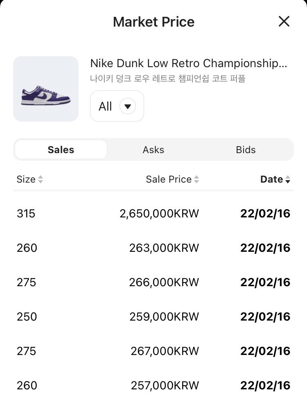The height and width of the screenshot is (400, 307).
Task: Switch to the Sales tab
Action: (x=61, y=150)
